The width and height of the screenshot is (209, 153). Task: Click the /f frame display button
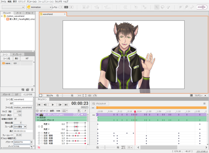(85, 111)
